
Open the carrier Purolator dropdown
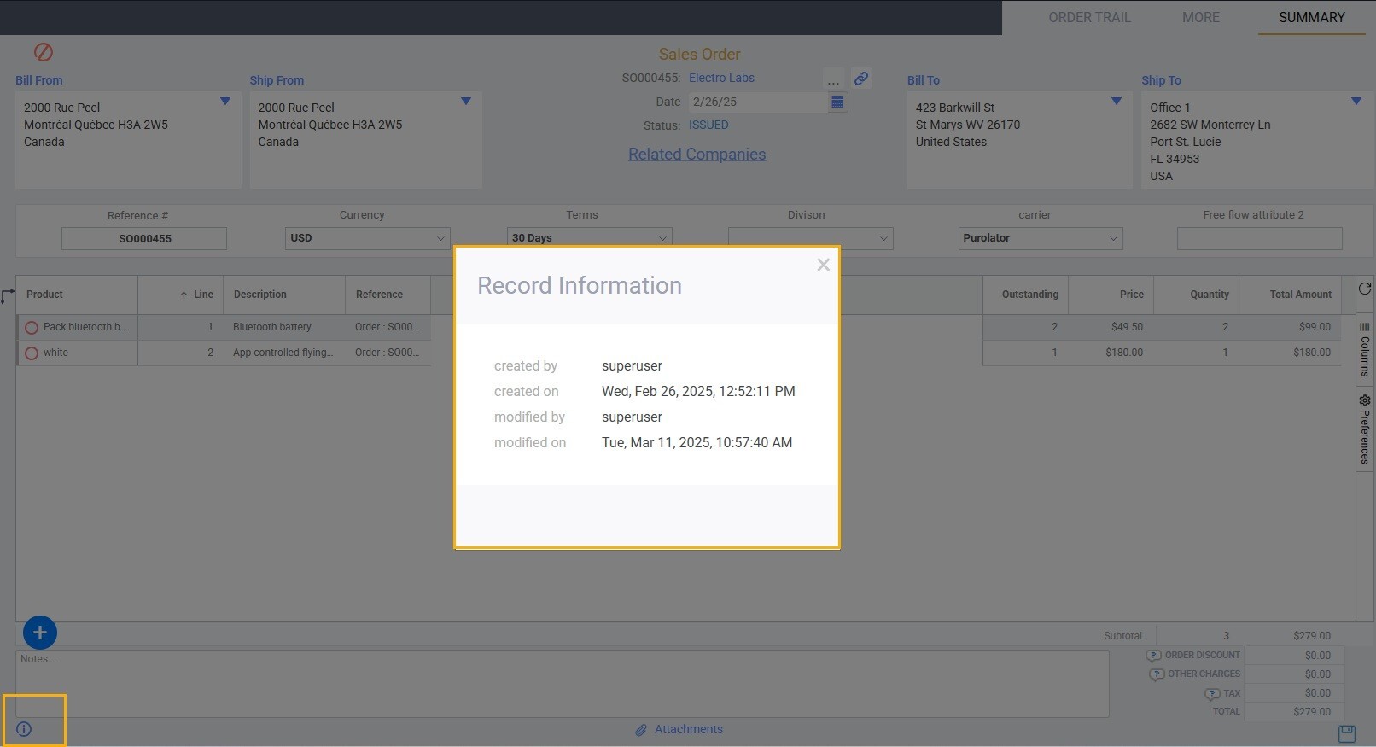pyautogui.click(x=1041, y=238)
